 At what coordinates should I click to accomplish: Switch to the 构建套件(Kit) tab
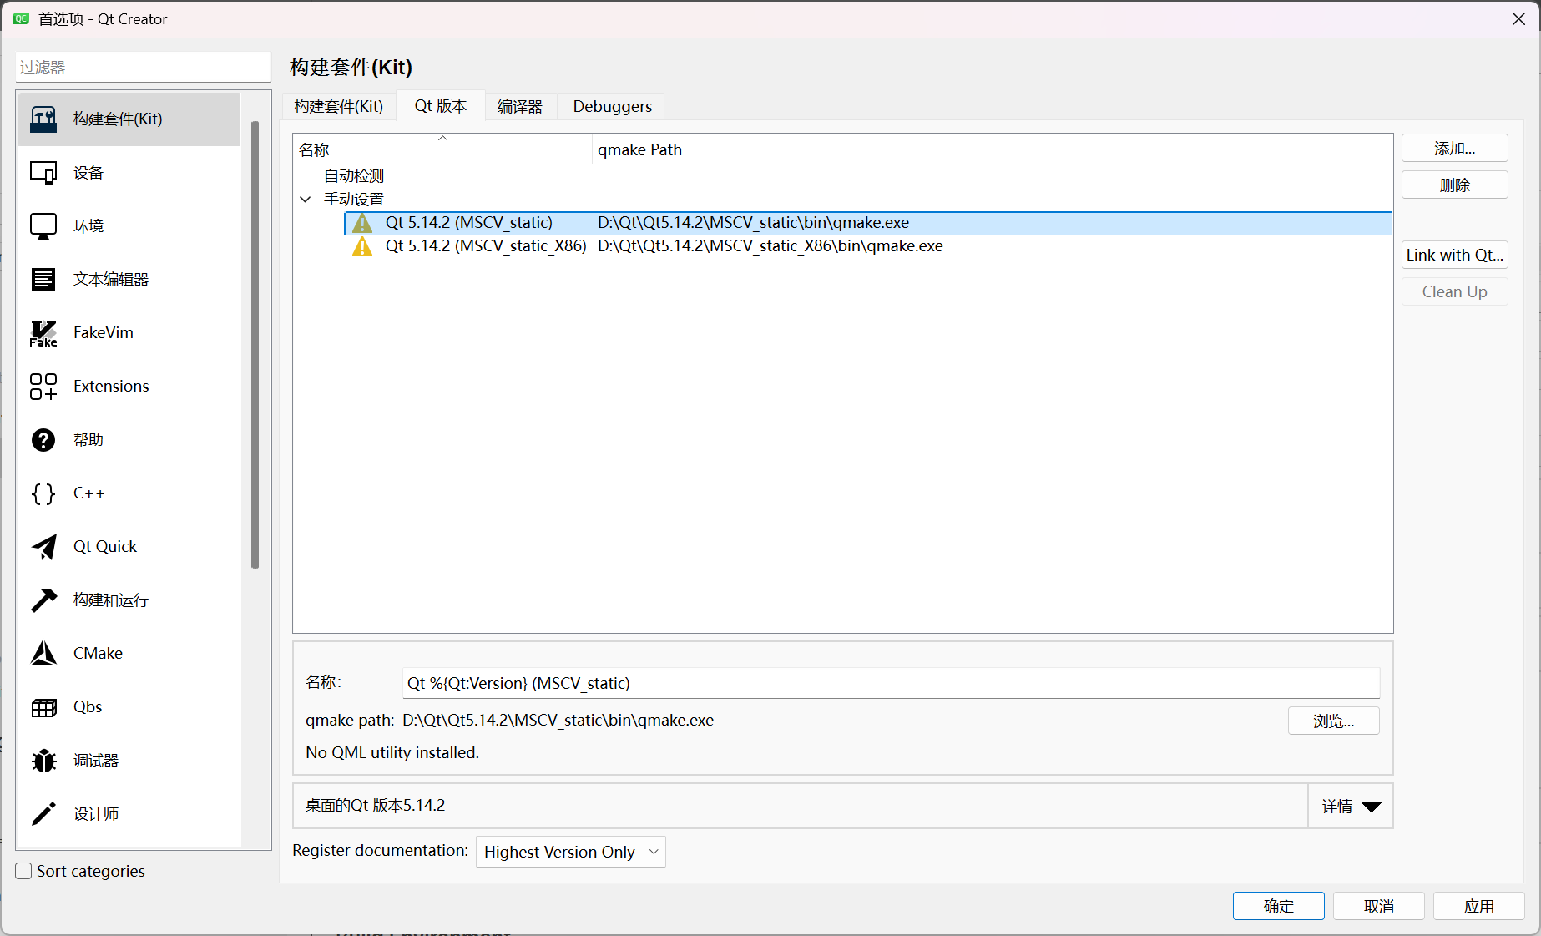[339, 106]
